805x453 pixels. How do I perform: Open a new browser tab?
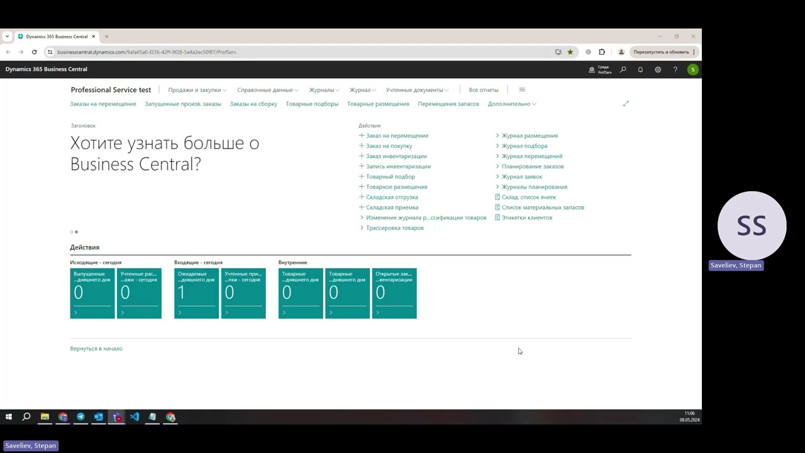[106, 36]
